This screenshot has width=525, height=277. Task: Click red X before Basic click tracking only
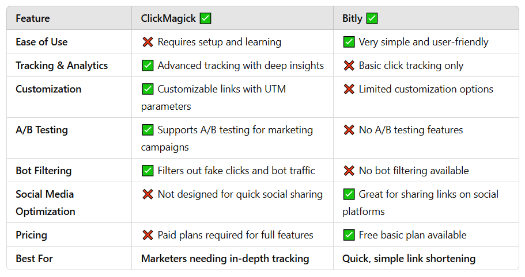pyautogui.click(x=349, y=66)
